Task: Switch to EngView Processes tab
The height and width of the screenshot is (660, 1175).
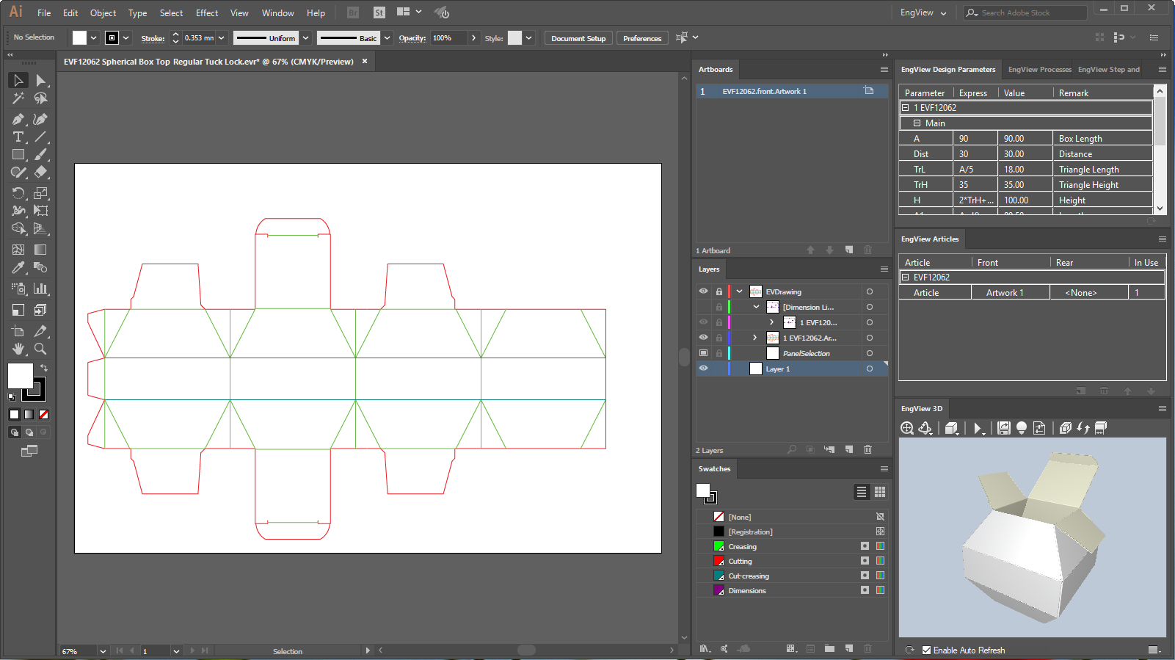Action: tap(1039, 70)
